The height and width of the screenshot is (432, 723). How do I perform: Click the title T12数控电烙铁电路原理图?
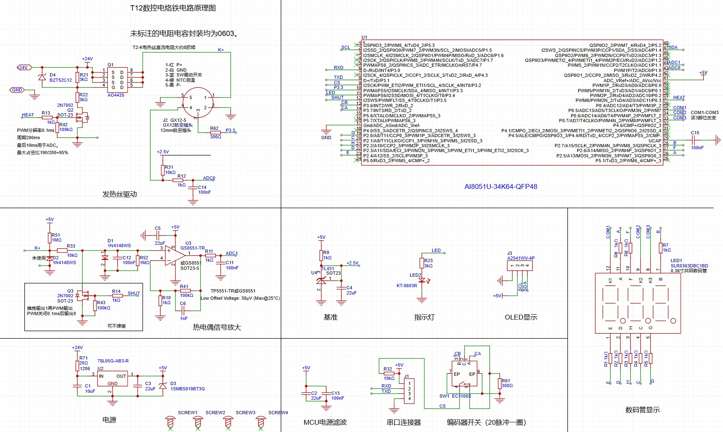coord(173,8)
